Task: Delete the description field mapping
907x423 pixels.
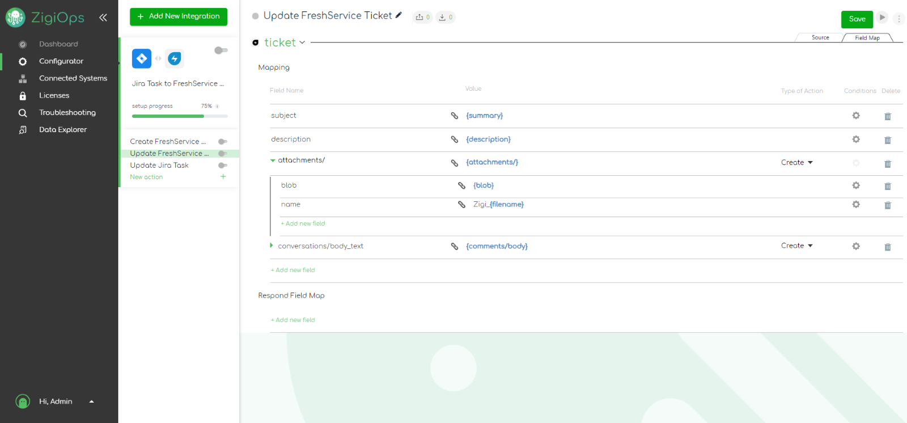Action: point(888,140)
